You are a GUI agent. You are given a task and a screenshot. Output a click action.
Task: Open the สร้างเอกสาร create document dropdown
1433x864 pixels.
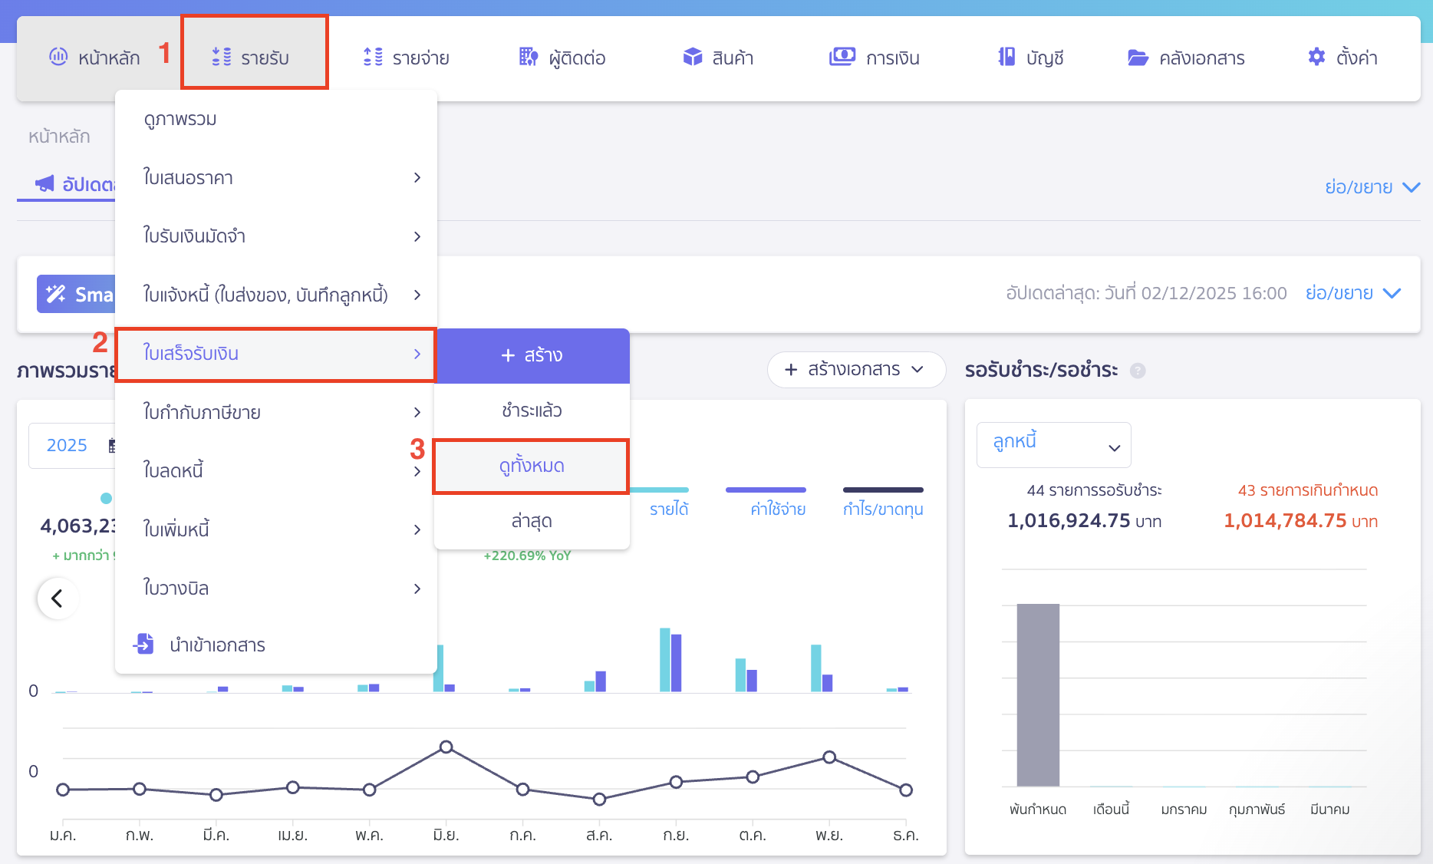tap(855, 370)
